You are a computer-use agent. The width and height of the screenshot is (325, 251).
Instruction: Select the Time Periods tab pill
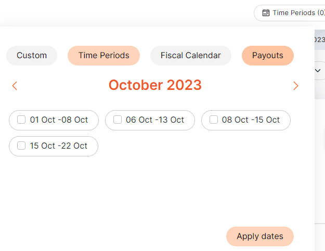click(103, 56)
